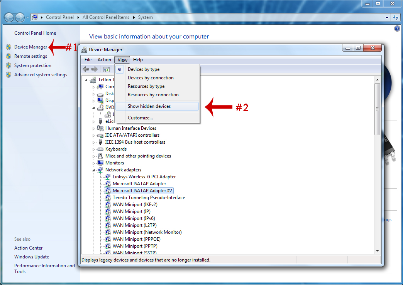Enable Show hidden devices in View menu

[x=149, y=106]
